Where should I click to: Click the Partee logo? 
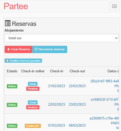[16, 6]
